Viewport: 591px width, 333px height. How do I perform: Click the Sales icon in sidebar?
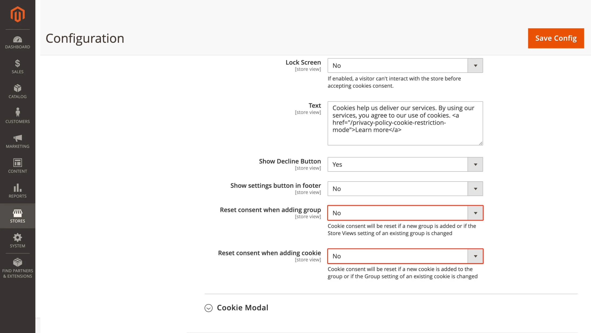17,66
